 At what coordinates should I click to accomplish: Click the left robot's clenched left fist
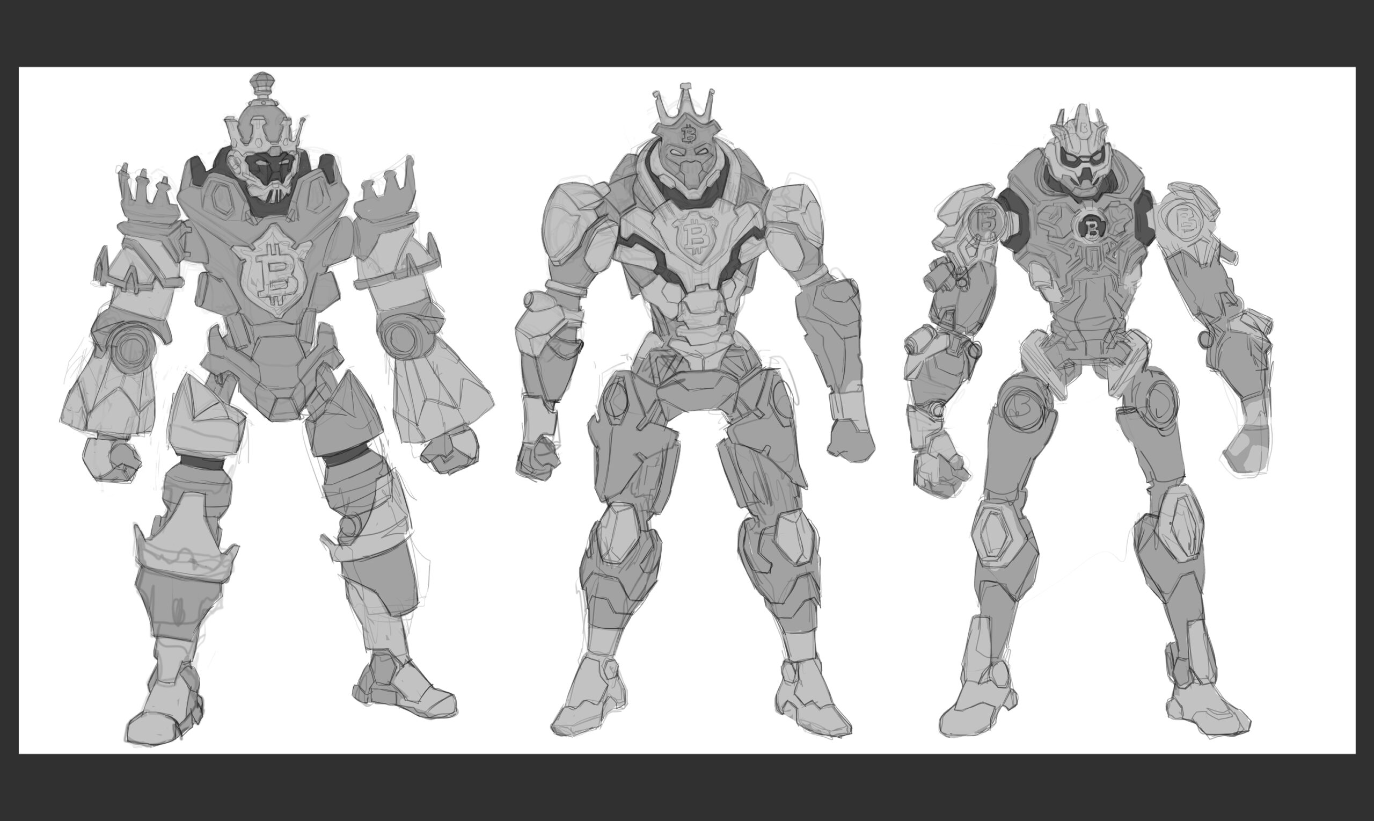[112, 461]
